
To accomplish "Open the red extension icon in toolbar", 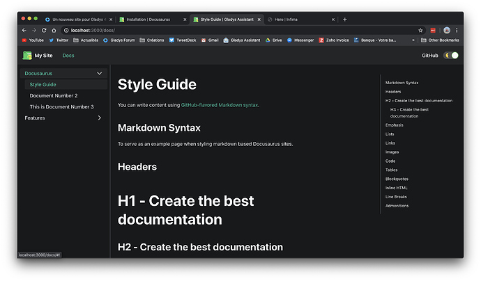I will [433, 31].
